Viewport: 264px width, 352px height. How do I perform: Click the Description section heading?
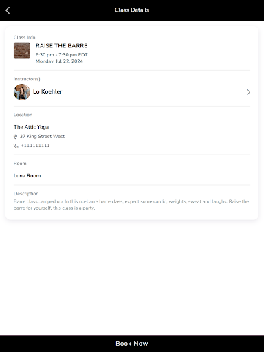coord(26,194)
